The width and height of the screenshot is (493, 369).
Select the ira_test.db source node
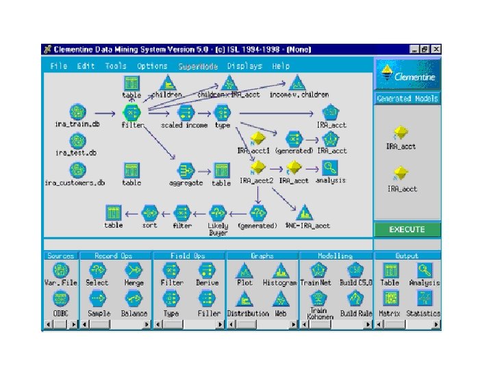click(77, 141)
